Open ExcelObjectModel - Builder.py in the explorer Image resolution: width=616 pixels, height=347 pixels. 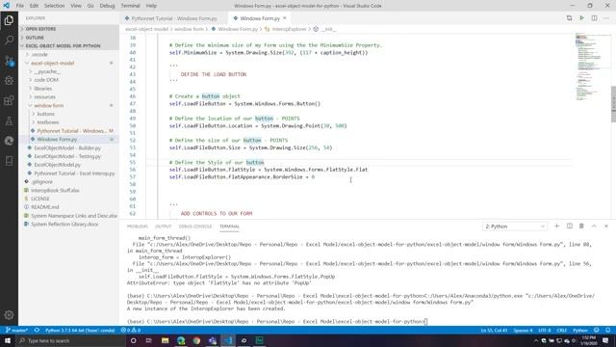[68, 147]
